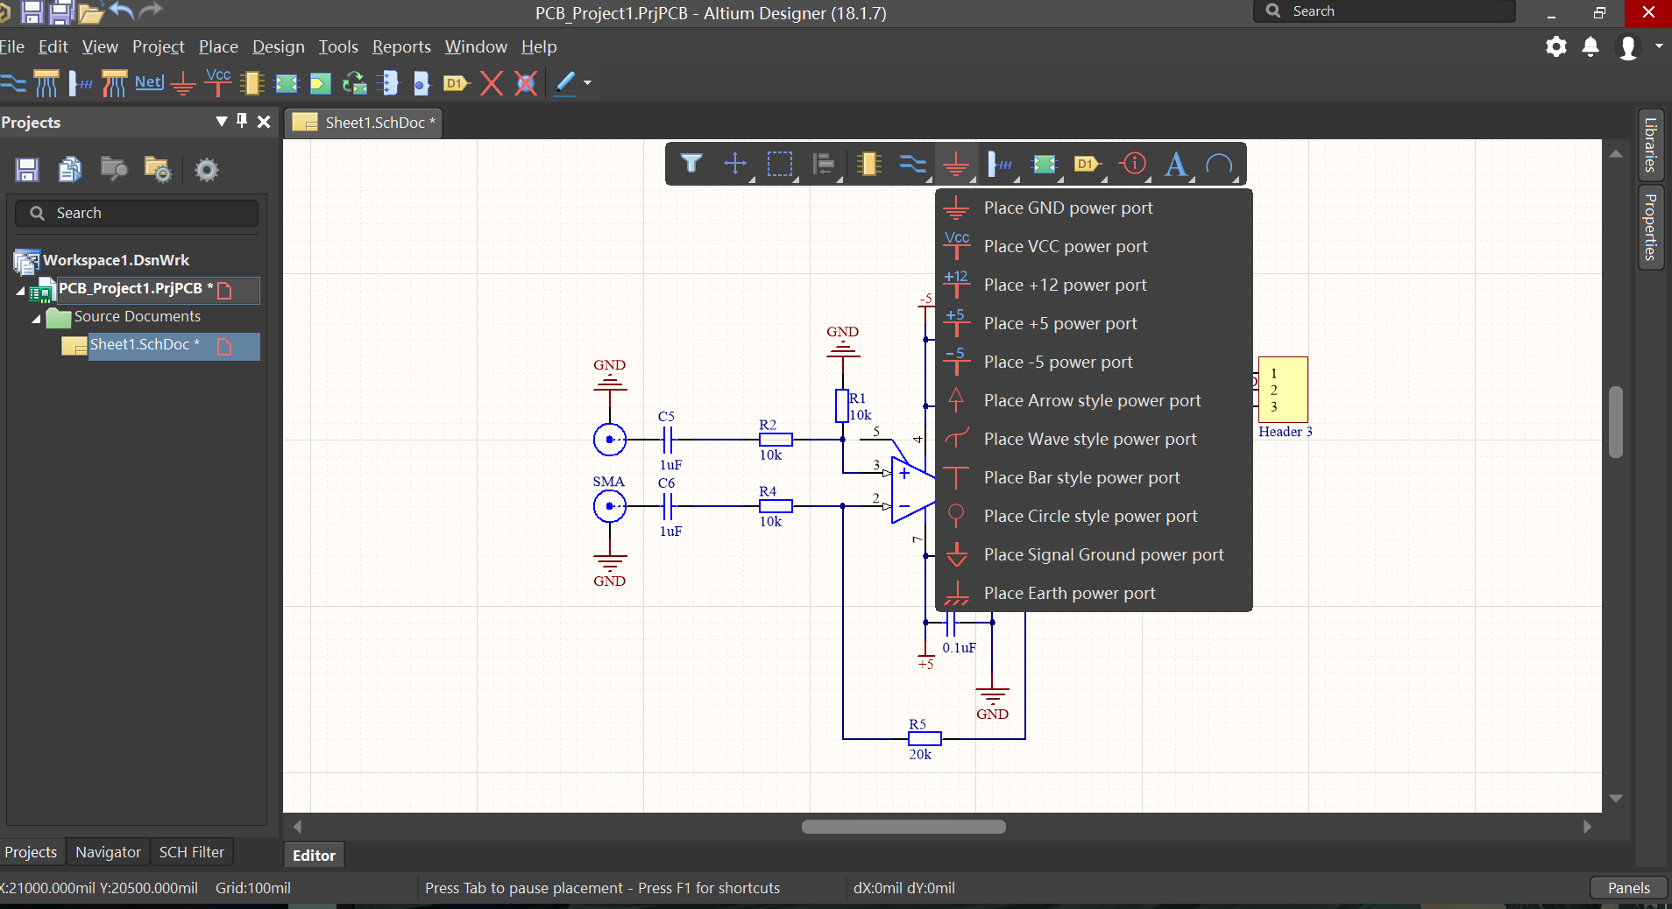The image size is (1672, 909).
Task: Click the Place Bus tool in main toolbar
Action: tap(46, 83)
